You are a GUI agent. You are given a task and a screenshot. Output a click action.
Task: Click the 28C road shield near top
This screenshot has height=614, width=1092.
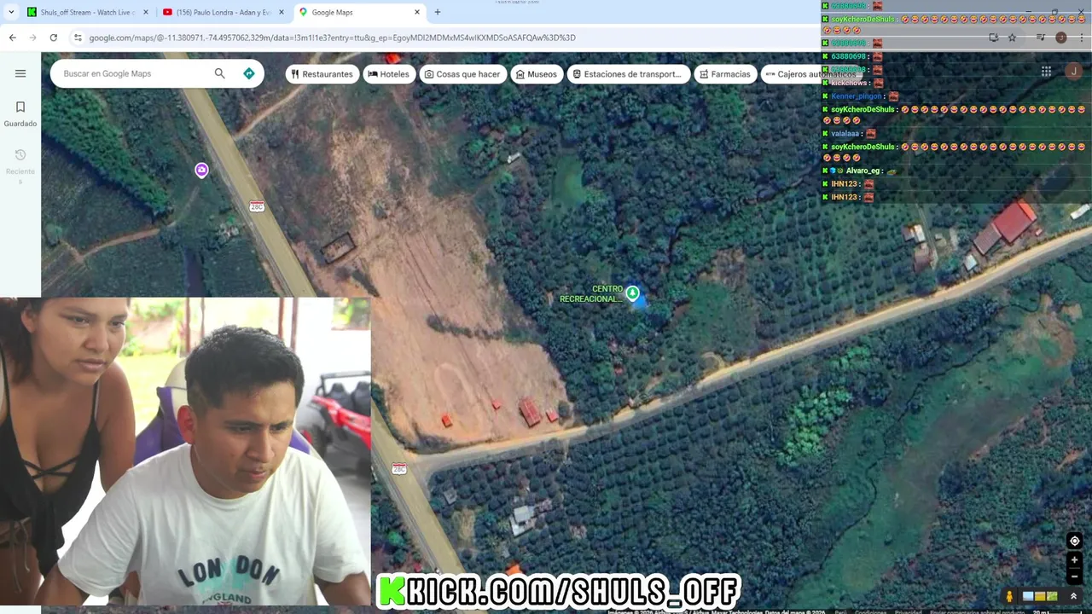click(x=257, y=206)
